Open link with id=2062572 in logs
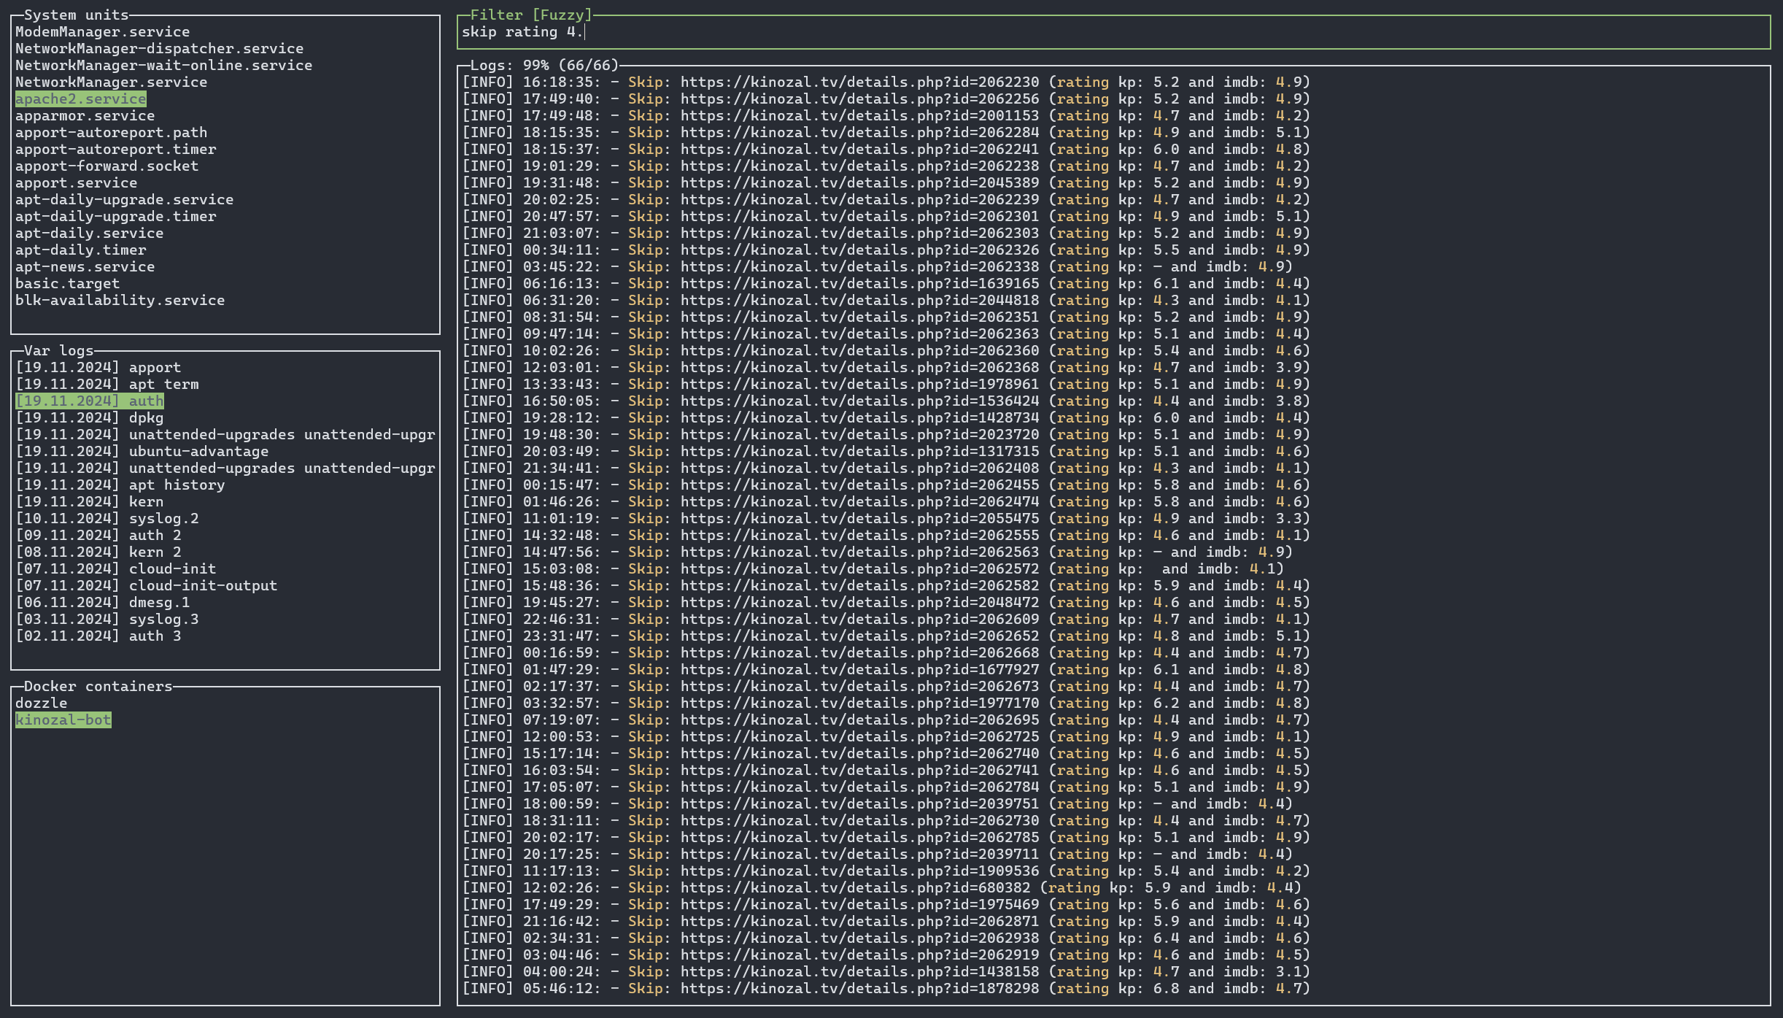 (859, 568)
